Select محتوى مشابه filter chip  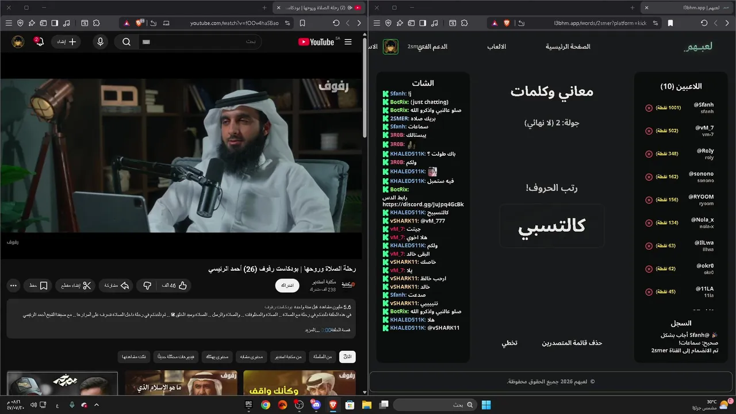point(251,357)
